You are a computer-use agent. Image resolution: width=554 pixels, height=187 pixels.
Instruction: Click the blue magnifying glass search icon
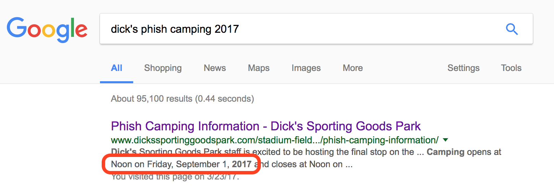point(512,29)
